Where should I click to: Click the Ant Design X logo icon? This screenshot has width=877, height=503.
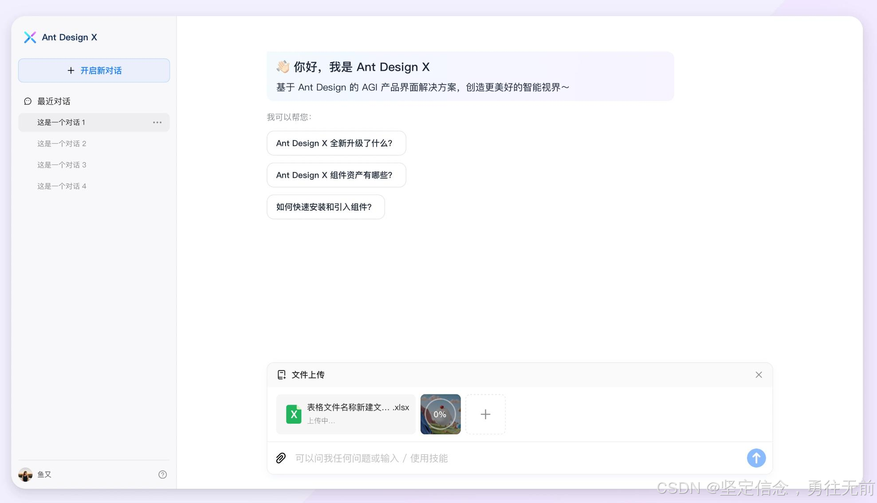click(x=30, y=37)
